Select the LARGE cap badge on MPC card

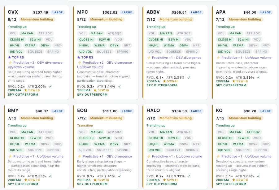coord(127,12)
